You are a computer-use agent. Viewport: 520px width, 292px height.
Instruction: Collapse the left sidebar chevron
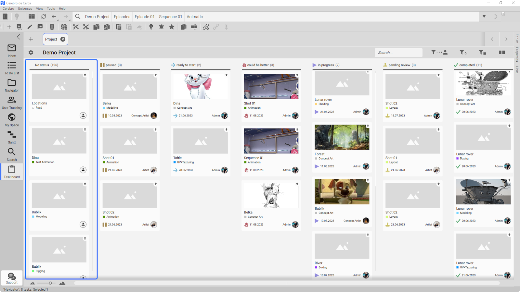19,37
